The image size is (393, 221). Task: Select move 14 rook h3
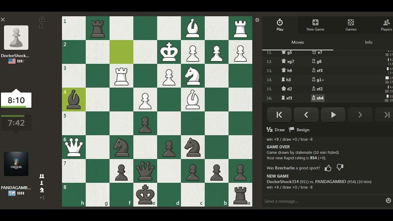[x=286, y=79]
